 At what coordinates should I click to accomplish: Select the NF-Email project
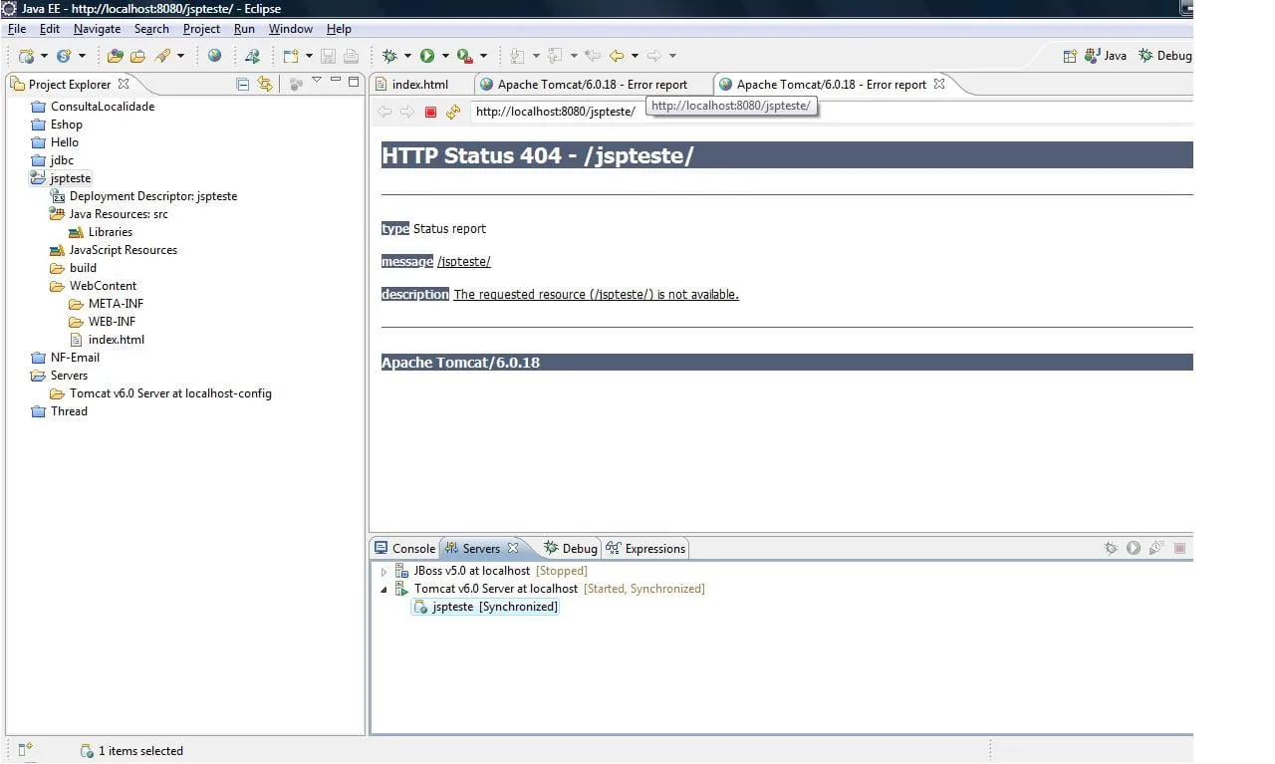pyautogui.click(x=75, y=358)
